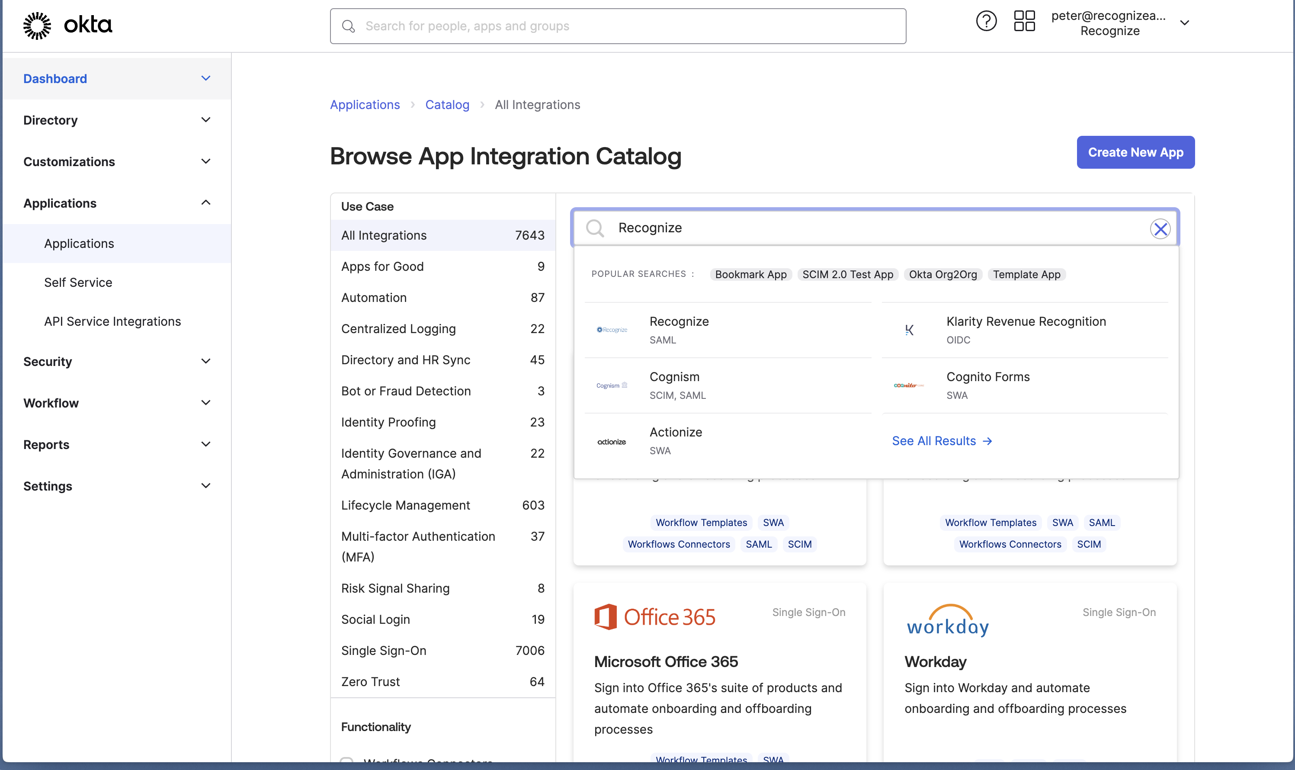This screenshot has height=770, width=1295.
Task: Click the Cognism logo in results
Action: [x=612, y=385]
